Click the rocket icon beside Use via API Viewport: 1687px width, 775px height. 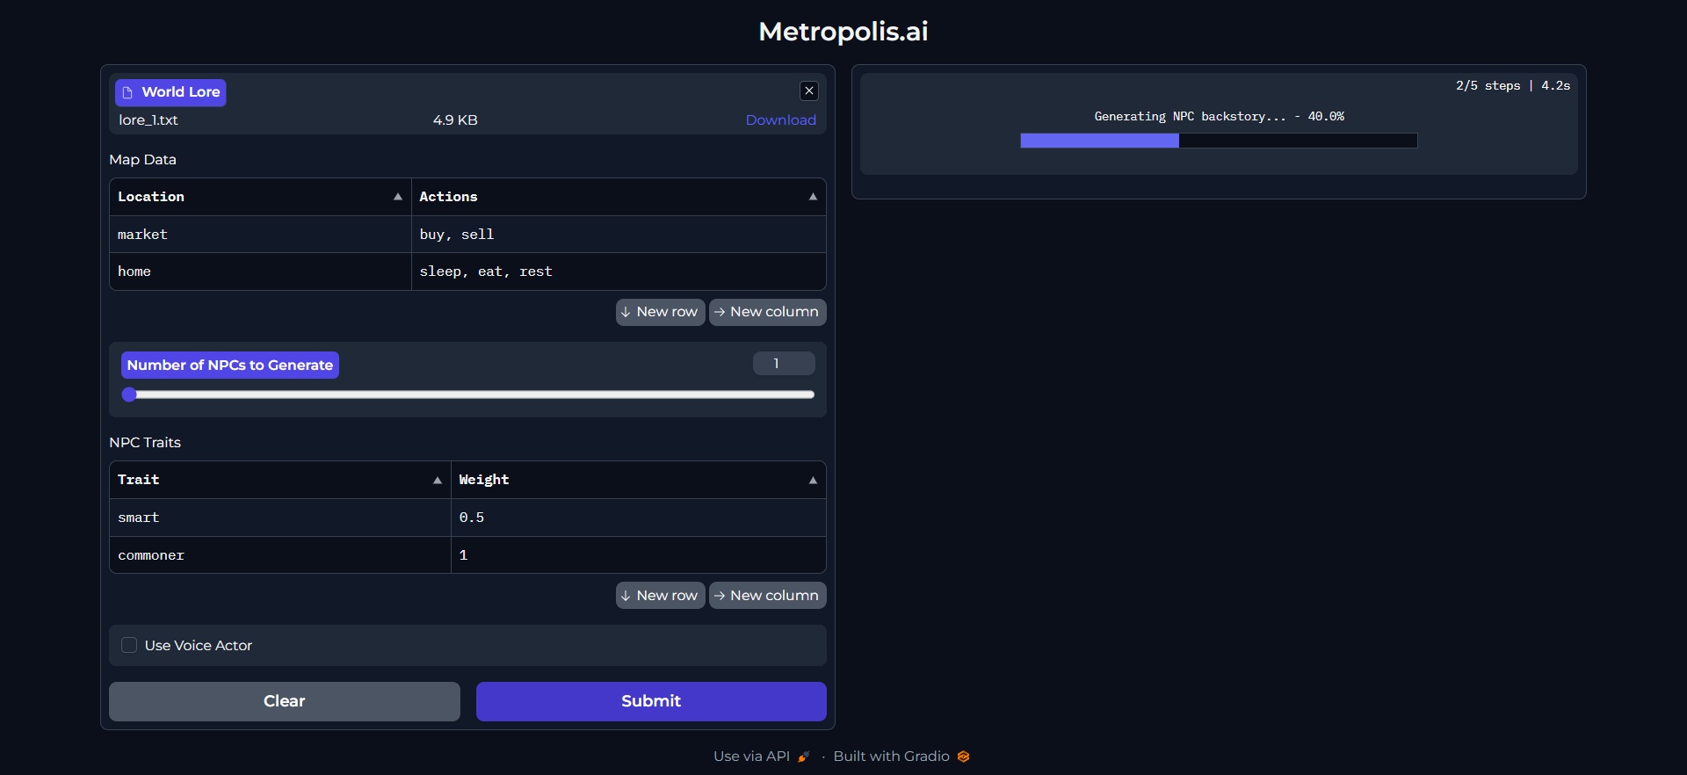(x=803, y=757)
